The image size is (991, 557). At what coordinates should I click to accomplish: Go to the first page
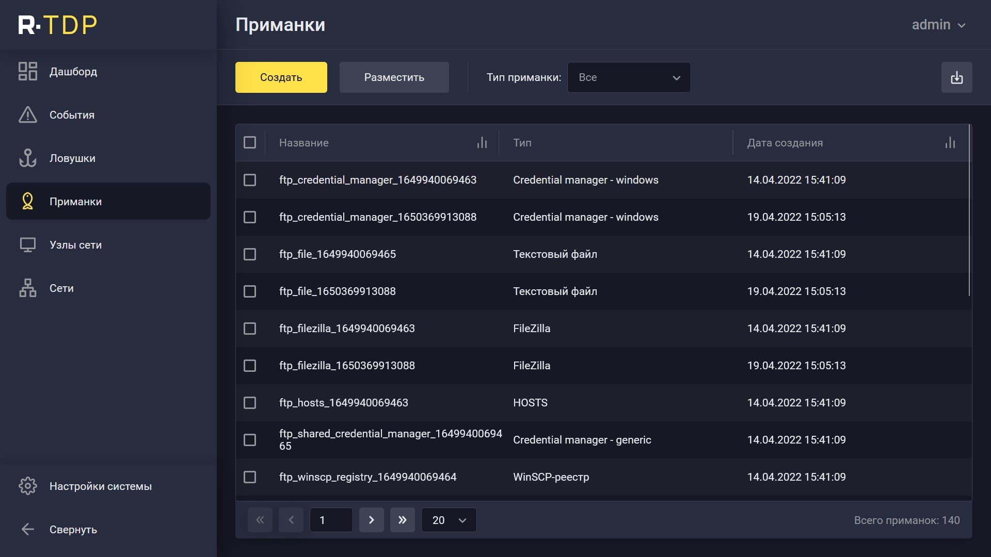[x=260, y=520]
